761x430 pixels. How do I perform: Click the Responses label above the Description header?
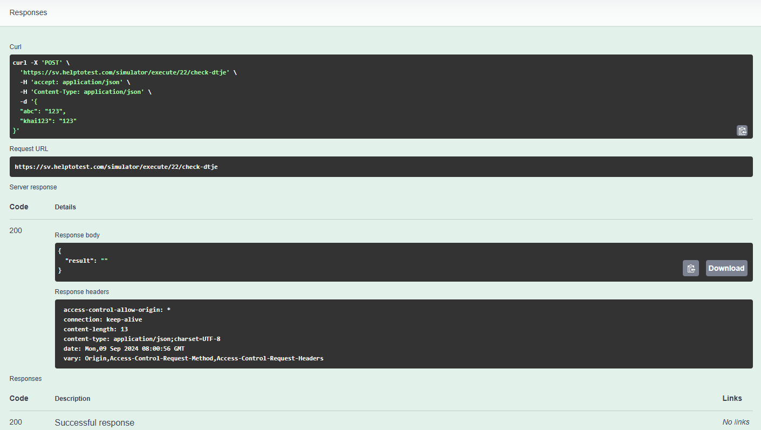(x=25, y=379)
